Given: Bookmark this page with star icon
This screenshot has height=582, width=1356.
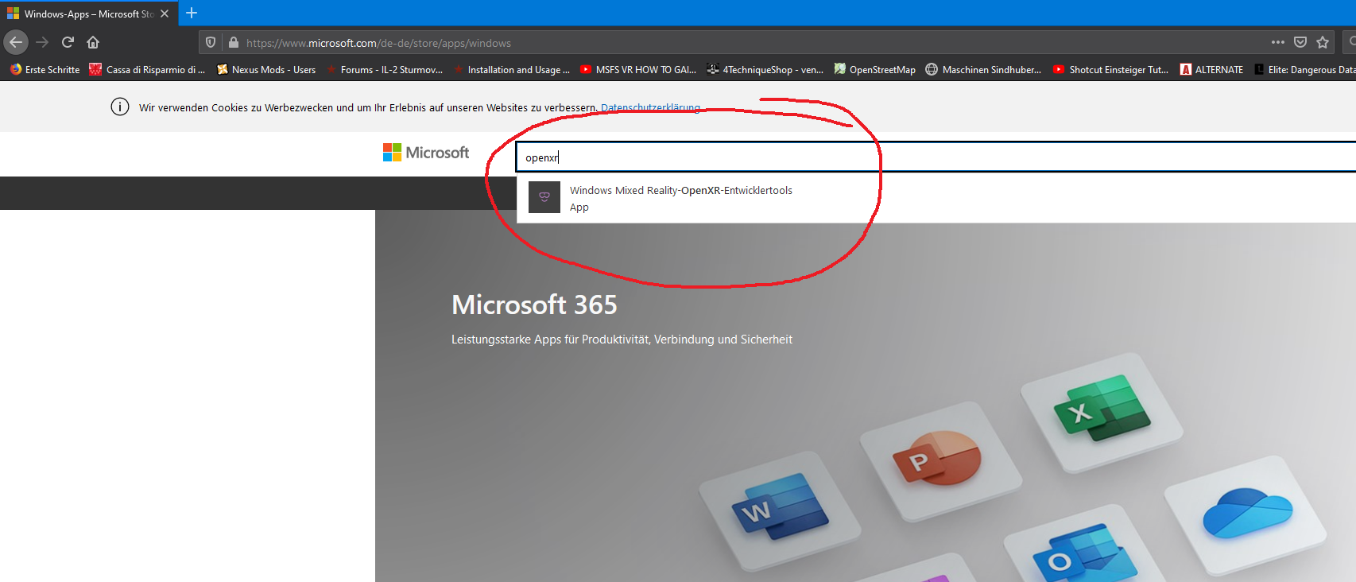Looking at the screenshot, I should click(x=1323, y=42).
